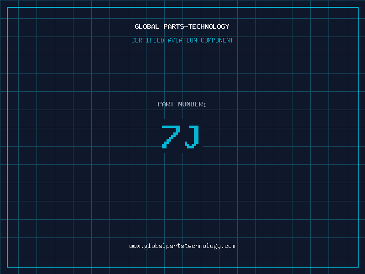The width and height of the screenshot is (365, 274).
Task: Select the part number value '7J'
Action: 180,137
